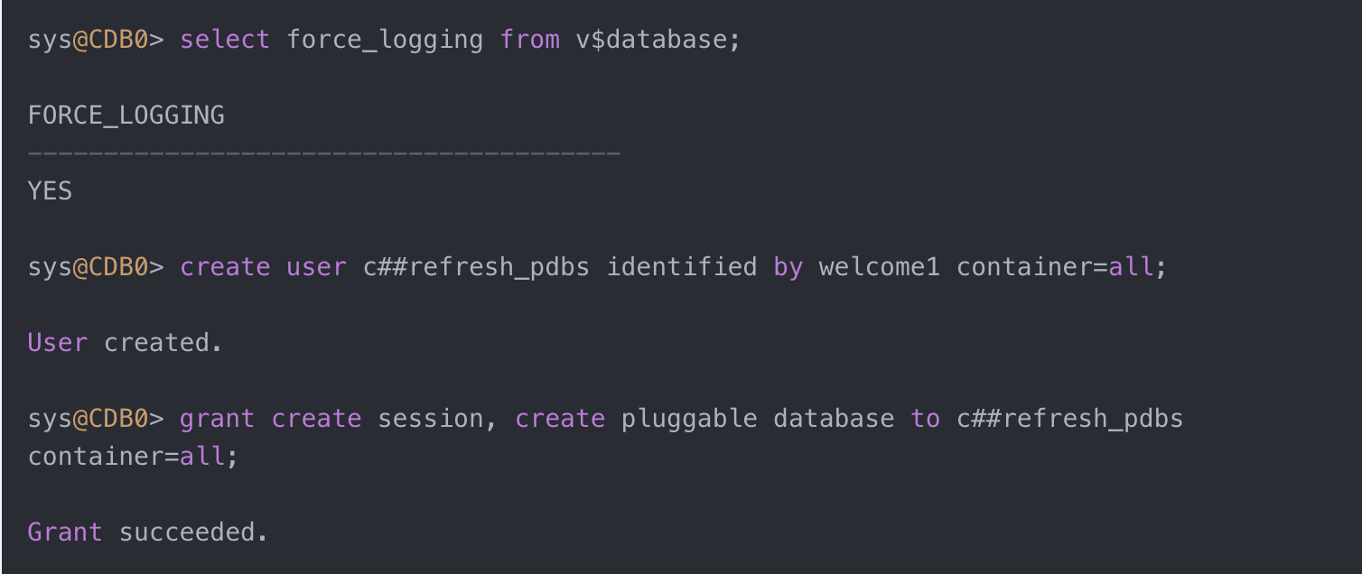The width and height of the screenshot is (1362, 574).
Task: Click the prompt before the select statement
Action: point(96,41)
